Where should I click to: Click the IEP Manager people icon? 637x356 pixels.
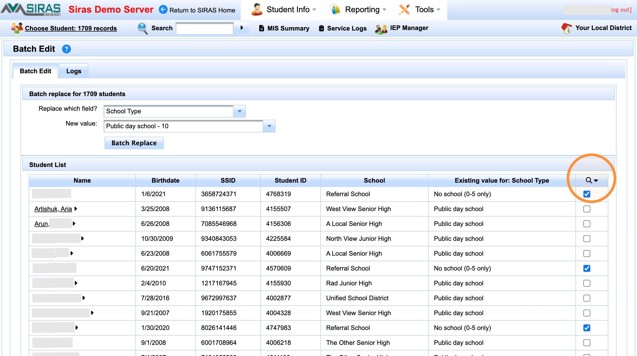click(381, 29)
